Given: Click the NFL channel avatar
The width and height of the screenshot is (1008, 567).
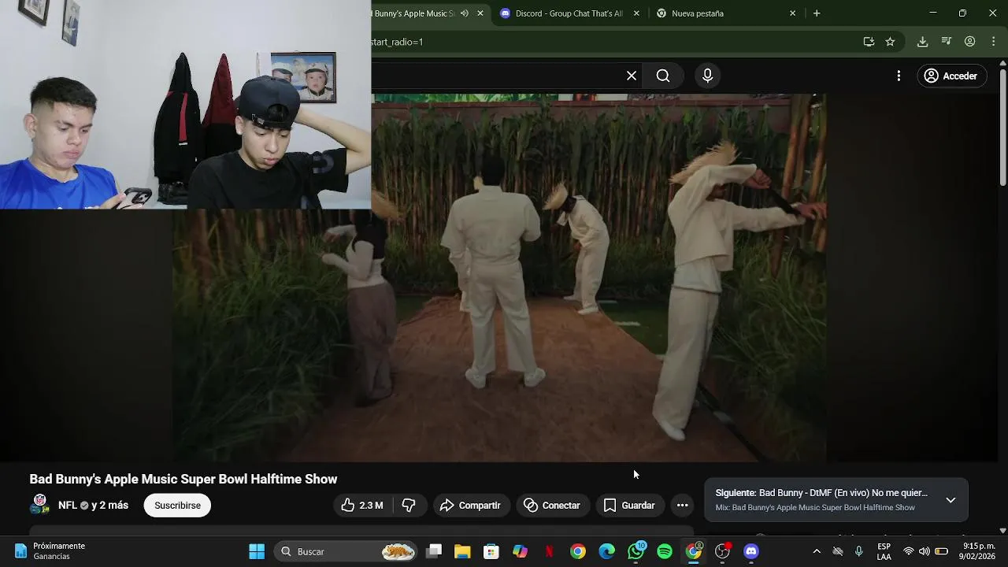Looking at the screenshot, I should [x=40, y=505].
